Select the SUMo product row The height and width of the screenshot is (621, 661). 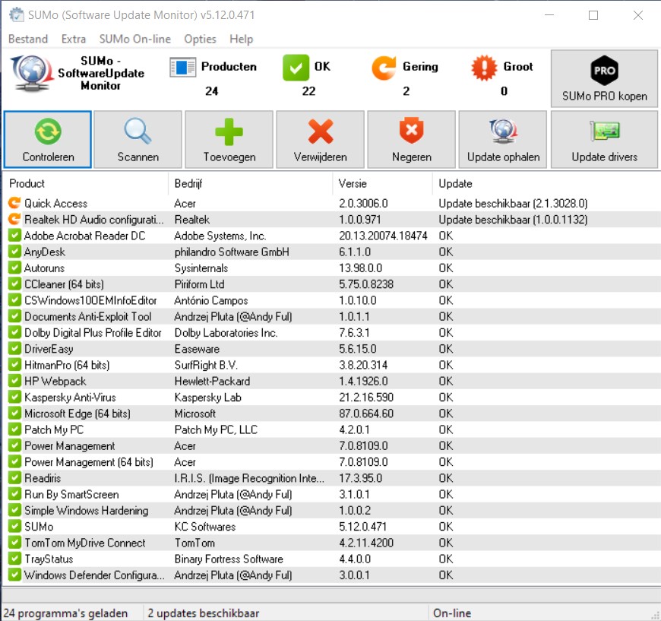point(331,527)
